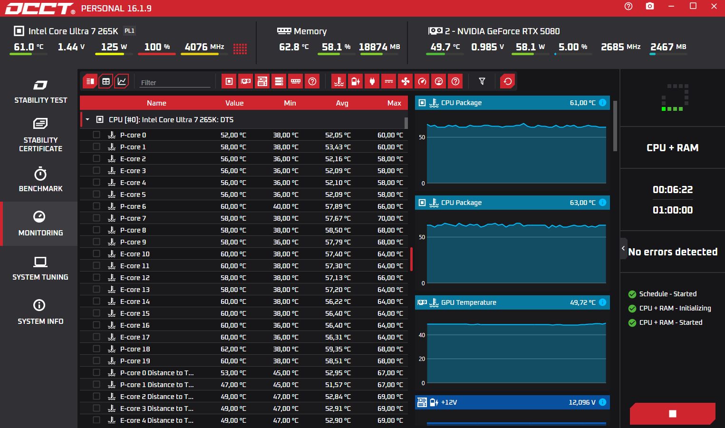Screen dimensions: 725x428
Task: Select the E-core 12 sensor row name
Action: click(135, 278)
